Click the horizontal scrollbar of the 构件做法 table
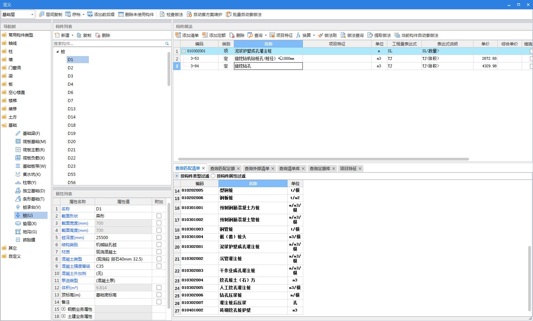Screen dimensions: 533x321 pyautogui.click(x=323, y=159)
